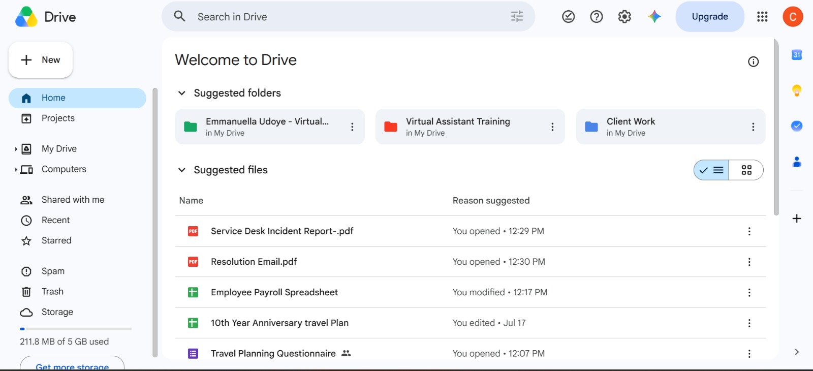Click Get more storage
This screenshot has height=371, width=813.
pos(72,363)
